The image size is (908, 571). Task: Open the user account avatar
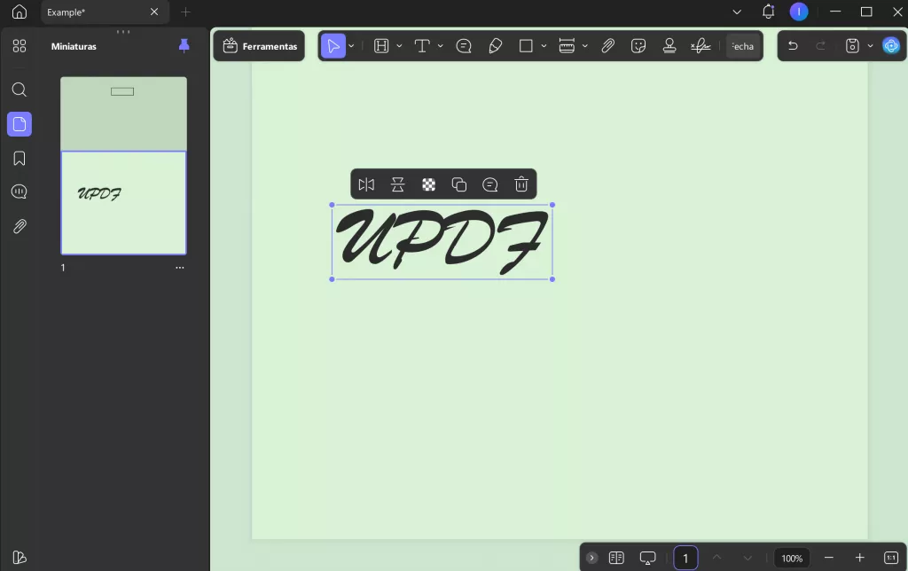[799, 12]
